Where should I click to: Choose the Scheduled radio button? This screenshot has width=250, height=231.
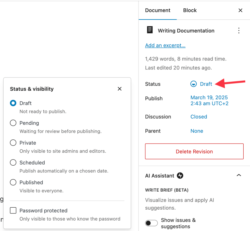[x=13, y=163]
